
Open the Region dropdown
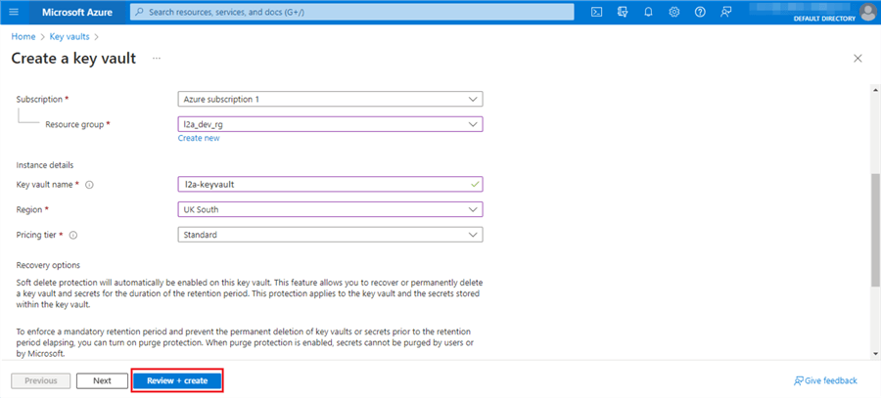pos(330,209)
